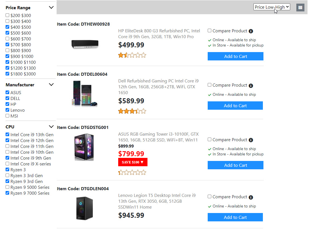This screenshot has height=230, width=310.
Task: Open the Price Low-High sort dropdown
Action: [x=272, y=7]
